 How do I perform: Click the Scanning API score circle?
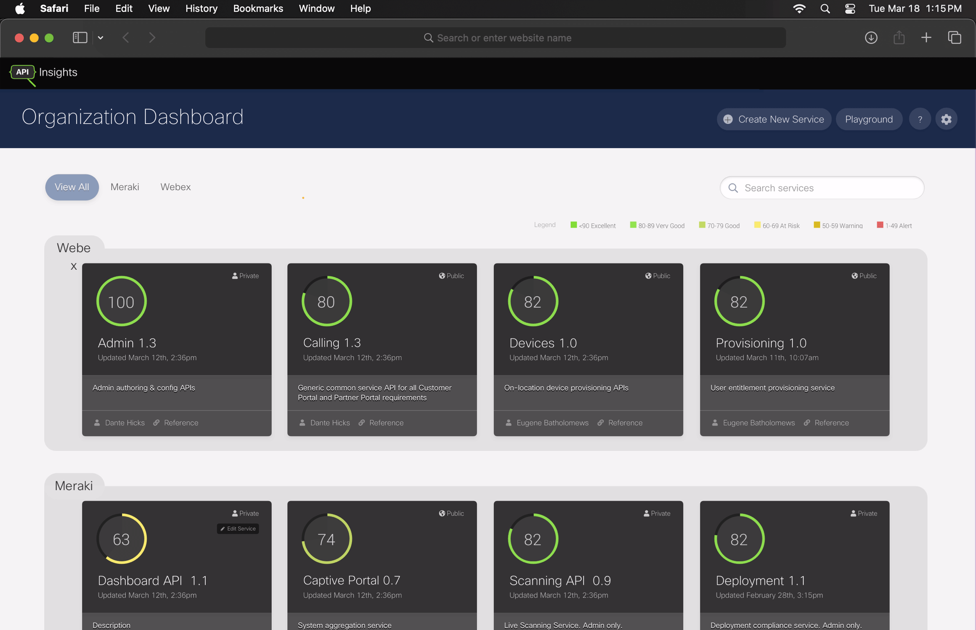click(x=533, y=539)
